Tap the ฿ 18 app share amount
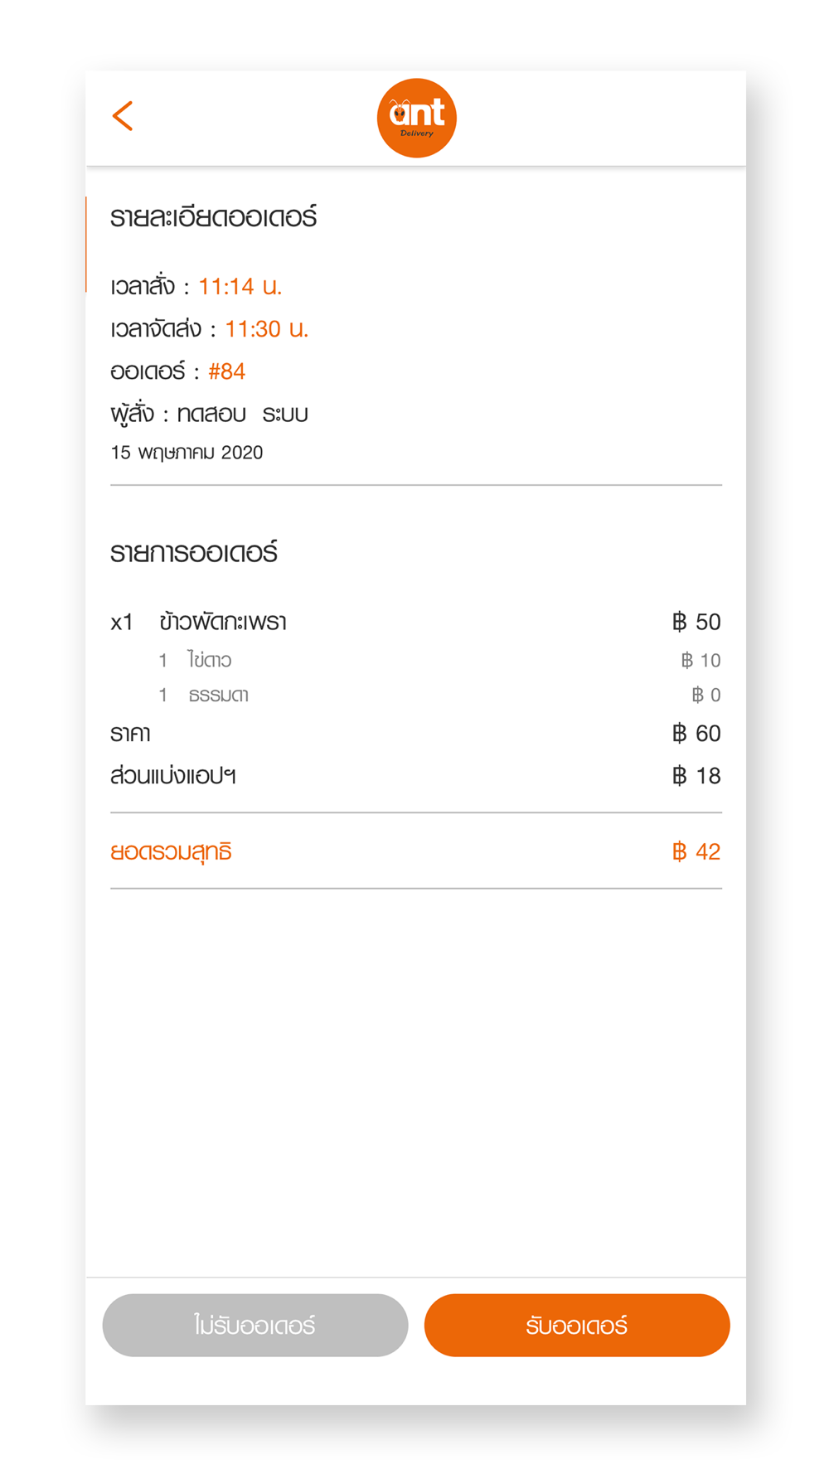 tap(696, 776)
